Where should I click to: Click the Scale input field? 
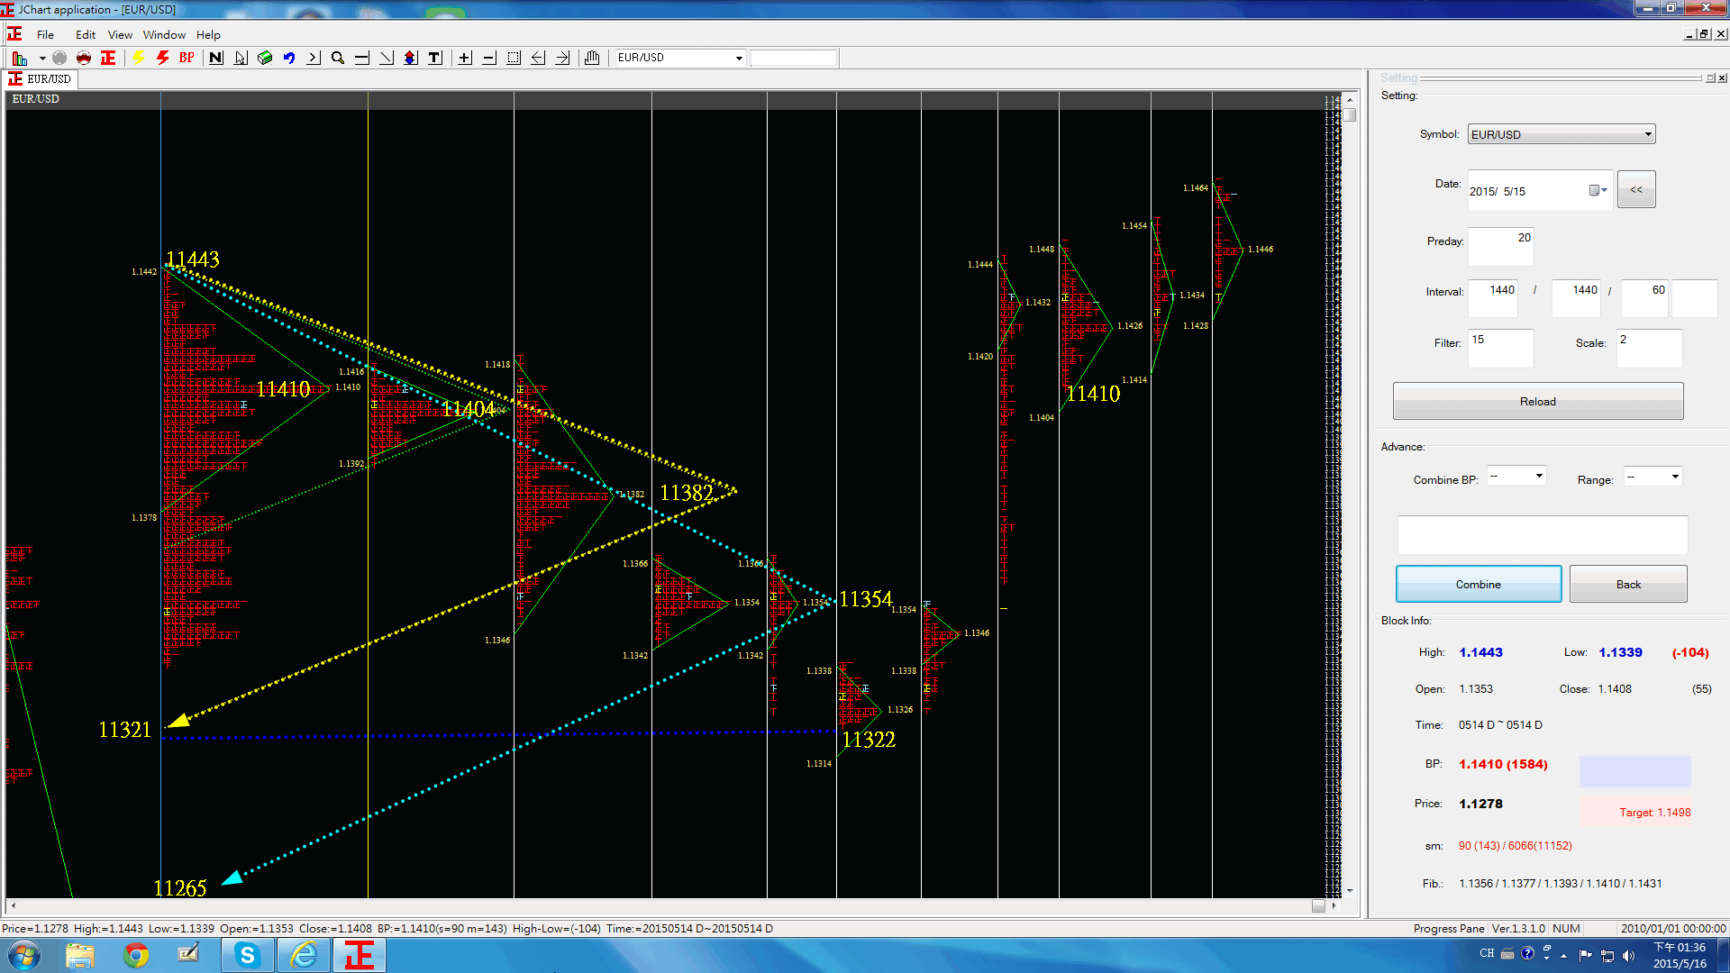[x=1649, y=348]
